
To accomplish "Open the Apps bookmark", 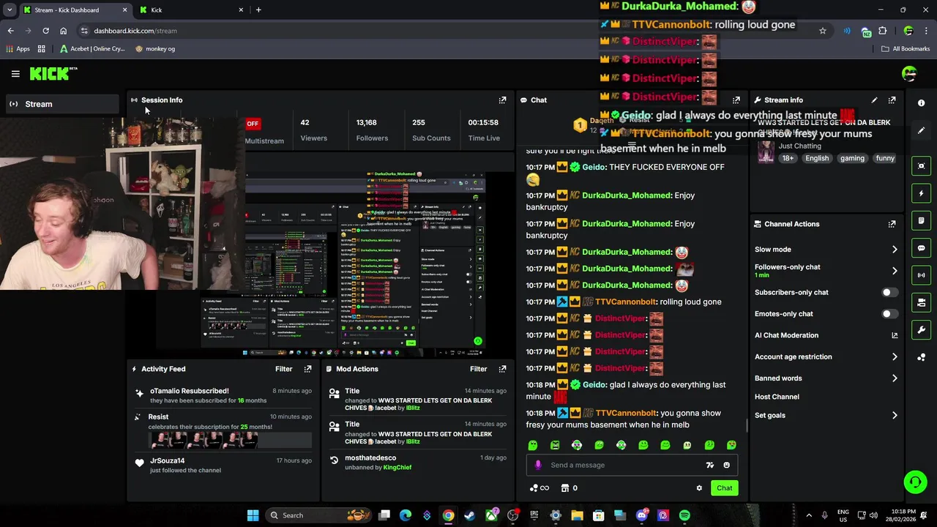I will click(x=18, y=49).
